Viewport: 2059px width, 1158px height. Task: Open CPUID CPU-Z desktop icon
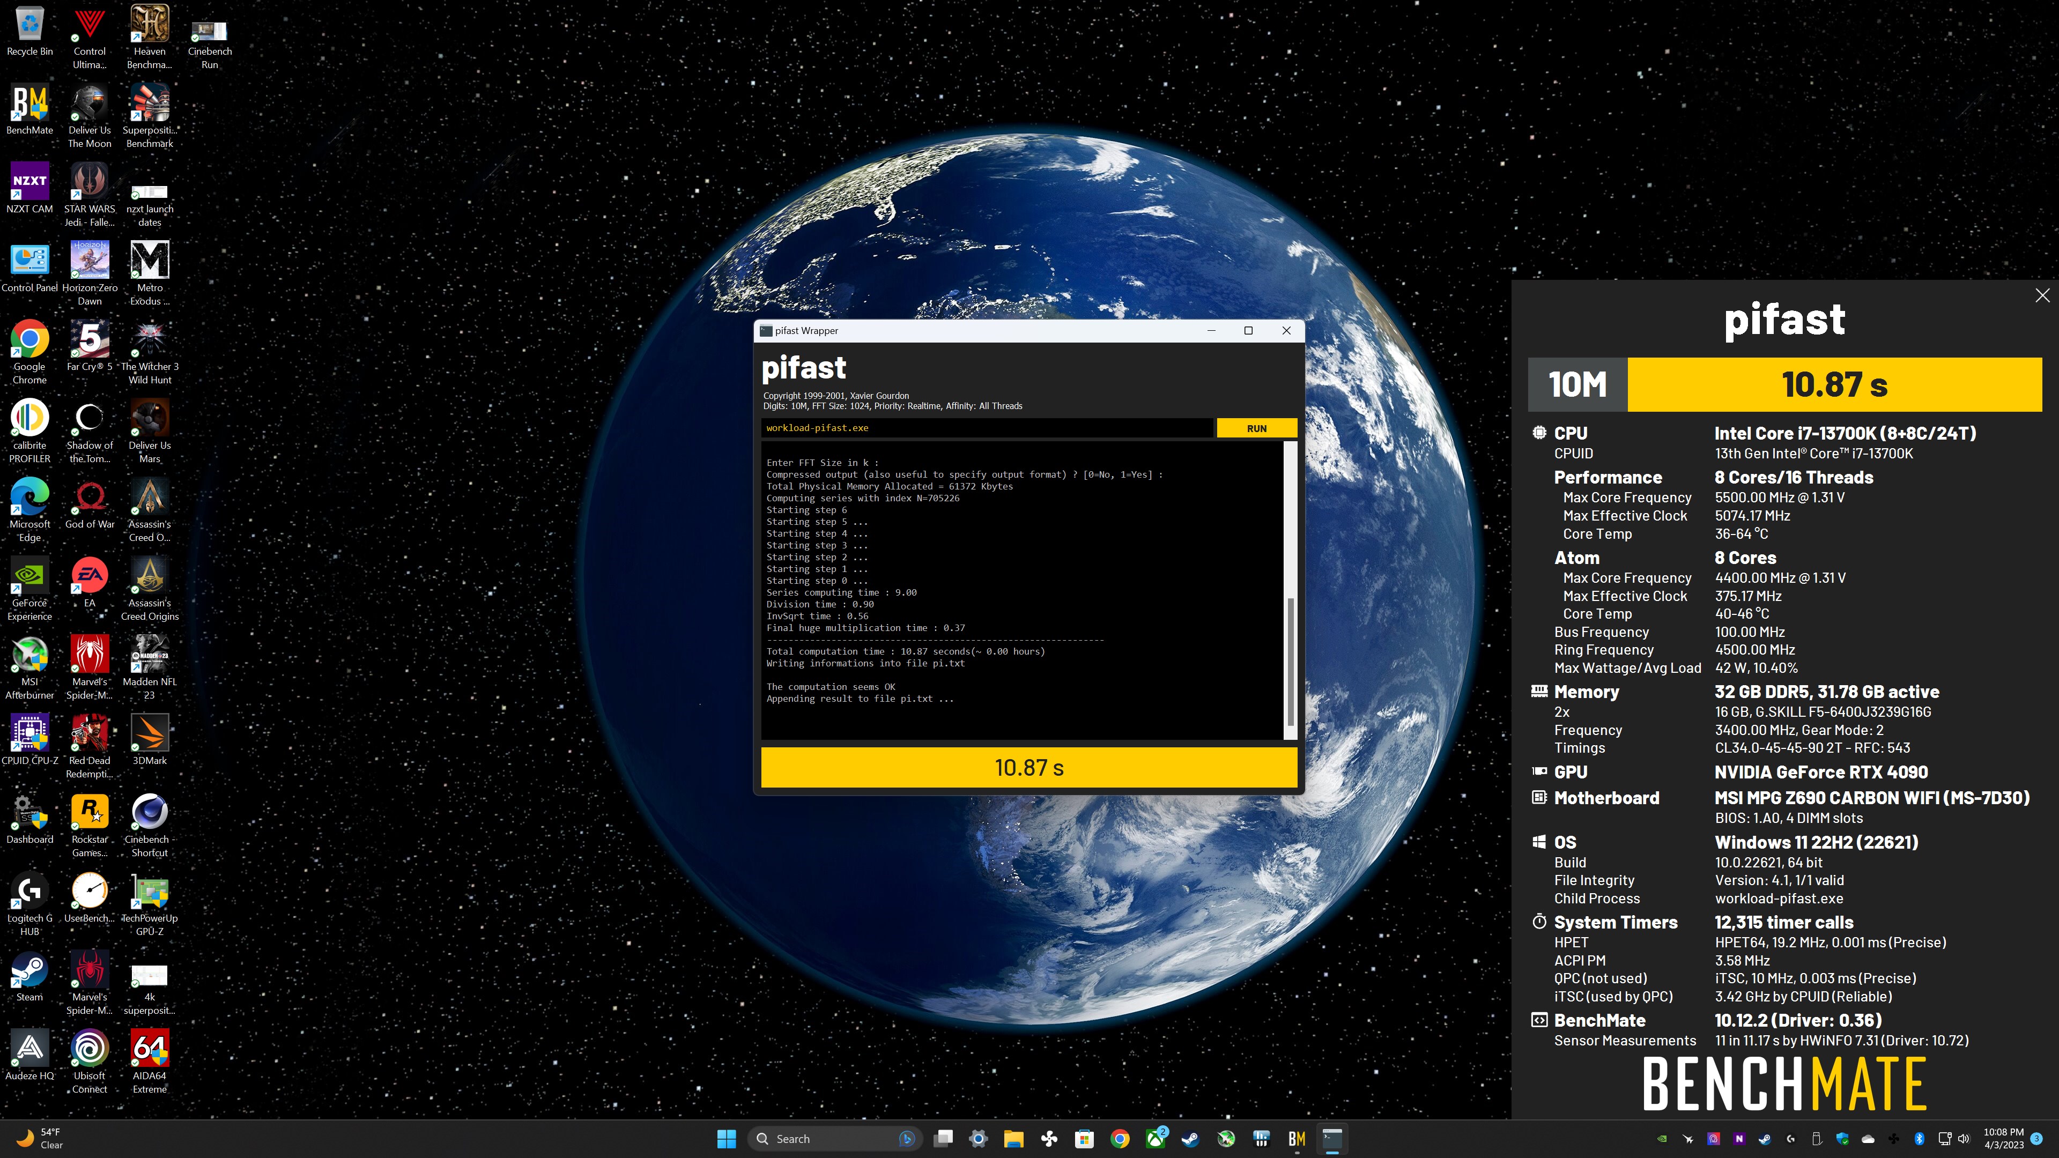click(x=29, y=740)
